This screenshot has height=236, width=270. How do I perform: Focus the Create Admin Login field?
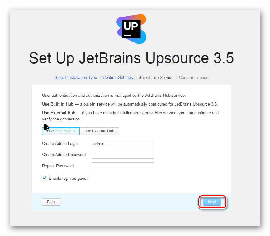(x=123, y=144)
